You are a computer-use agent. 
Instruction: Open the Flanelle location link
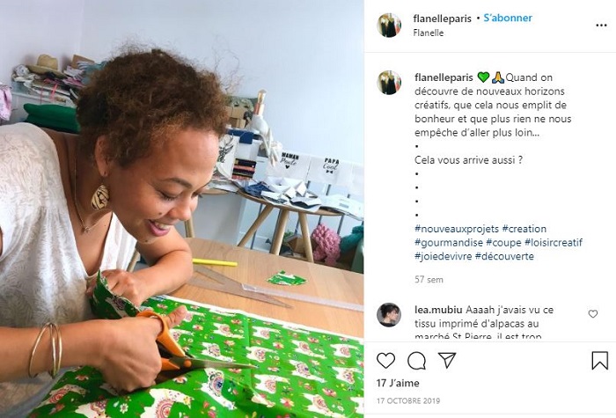[429, 33]
